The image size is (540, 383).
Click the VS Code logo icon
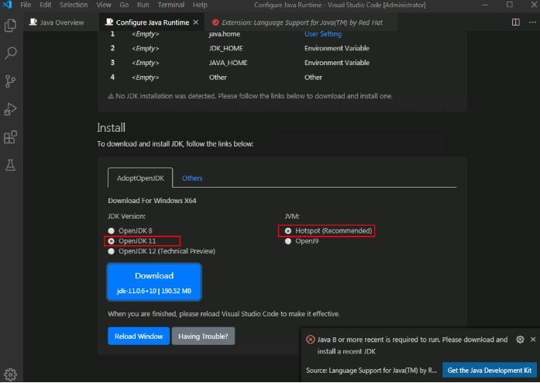click(x=7, y=5)
